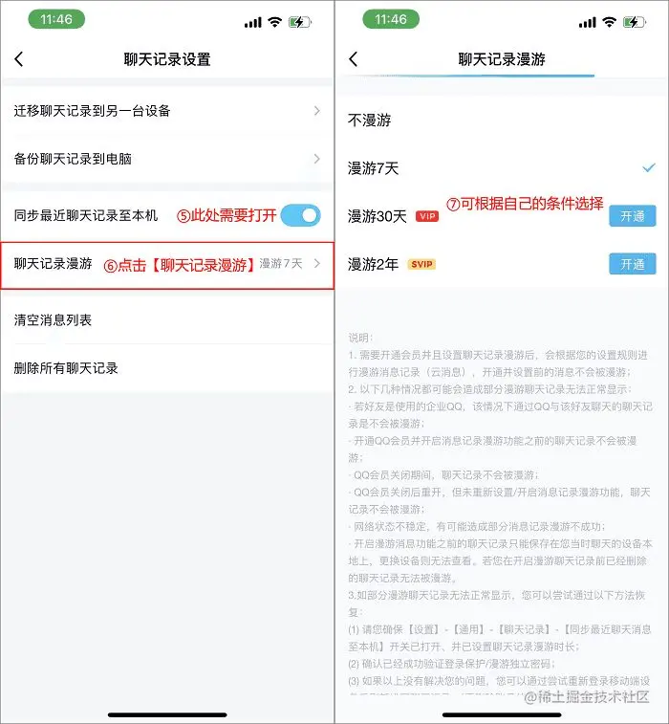This screenshot has height=724, width=669.
Task: Tap the blue checkmark beside 漫游7天
Action: [x=649, y=167]
